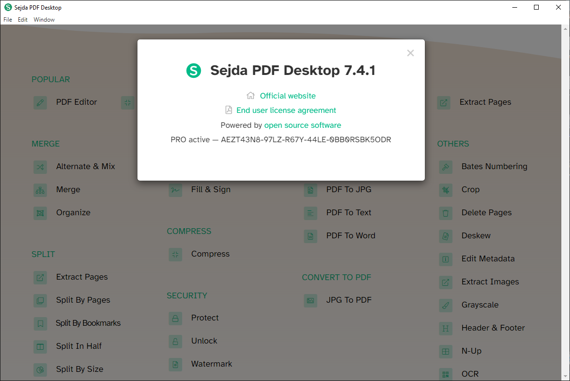Viewport: 570px width, 381px height.
Task: Open the Bates Numbering label
Action: tap(495, 167)
